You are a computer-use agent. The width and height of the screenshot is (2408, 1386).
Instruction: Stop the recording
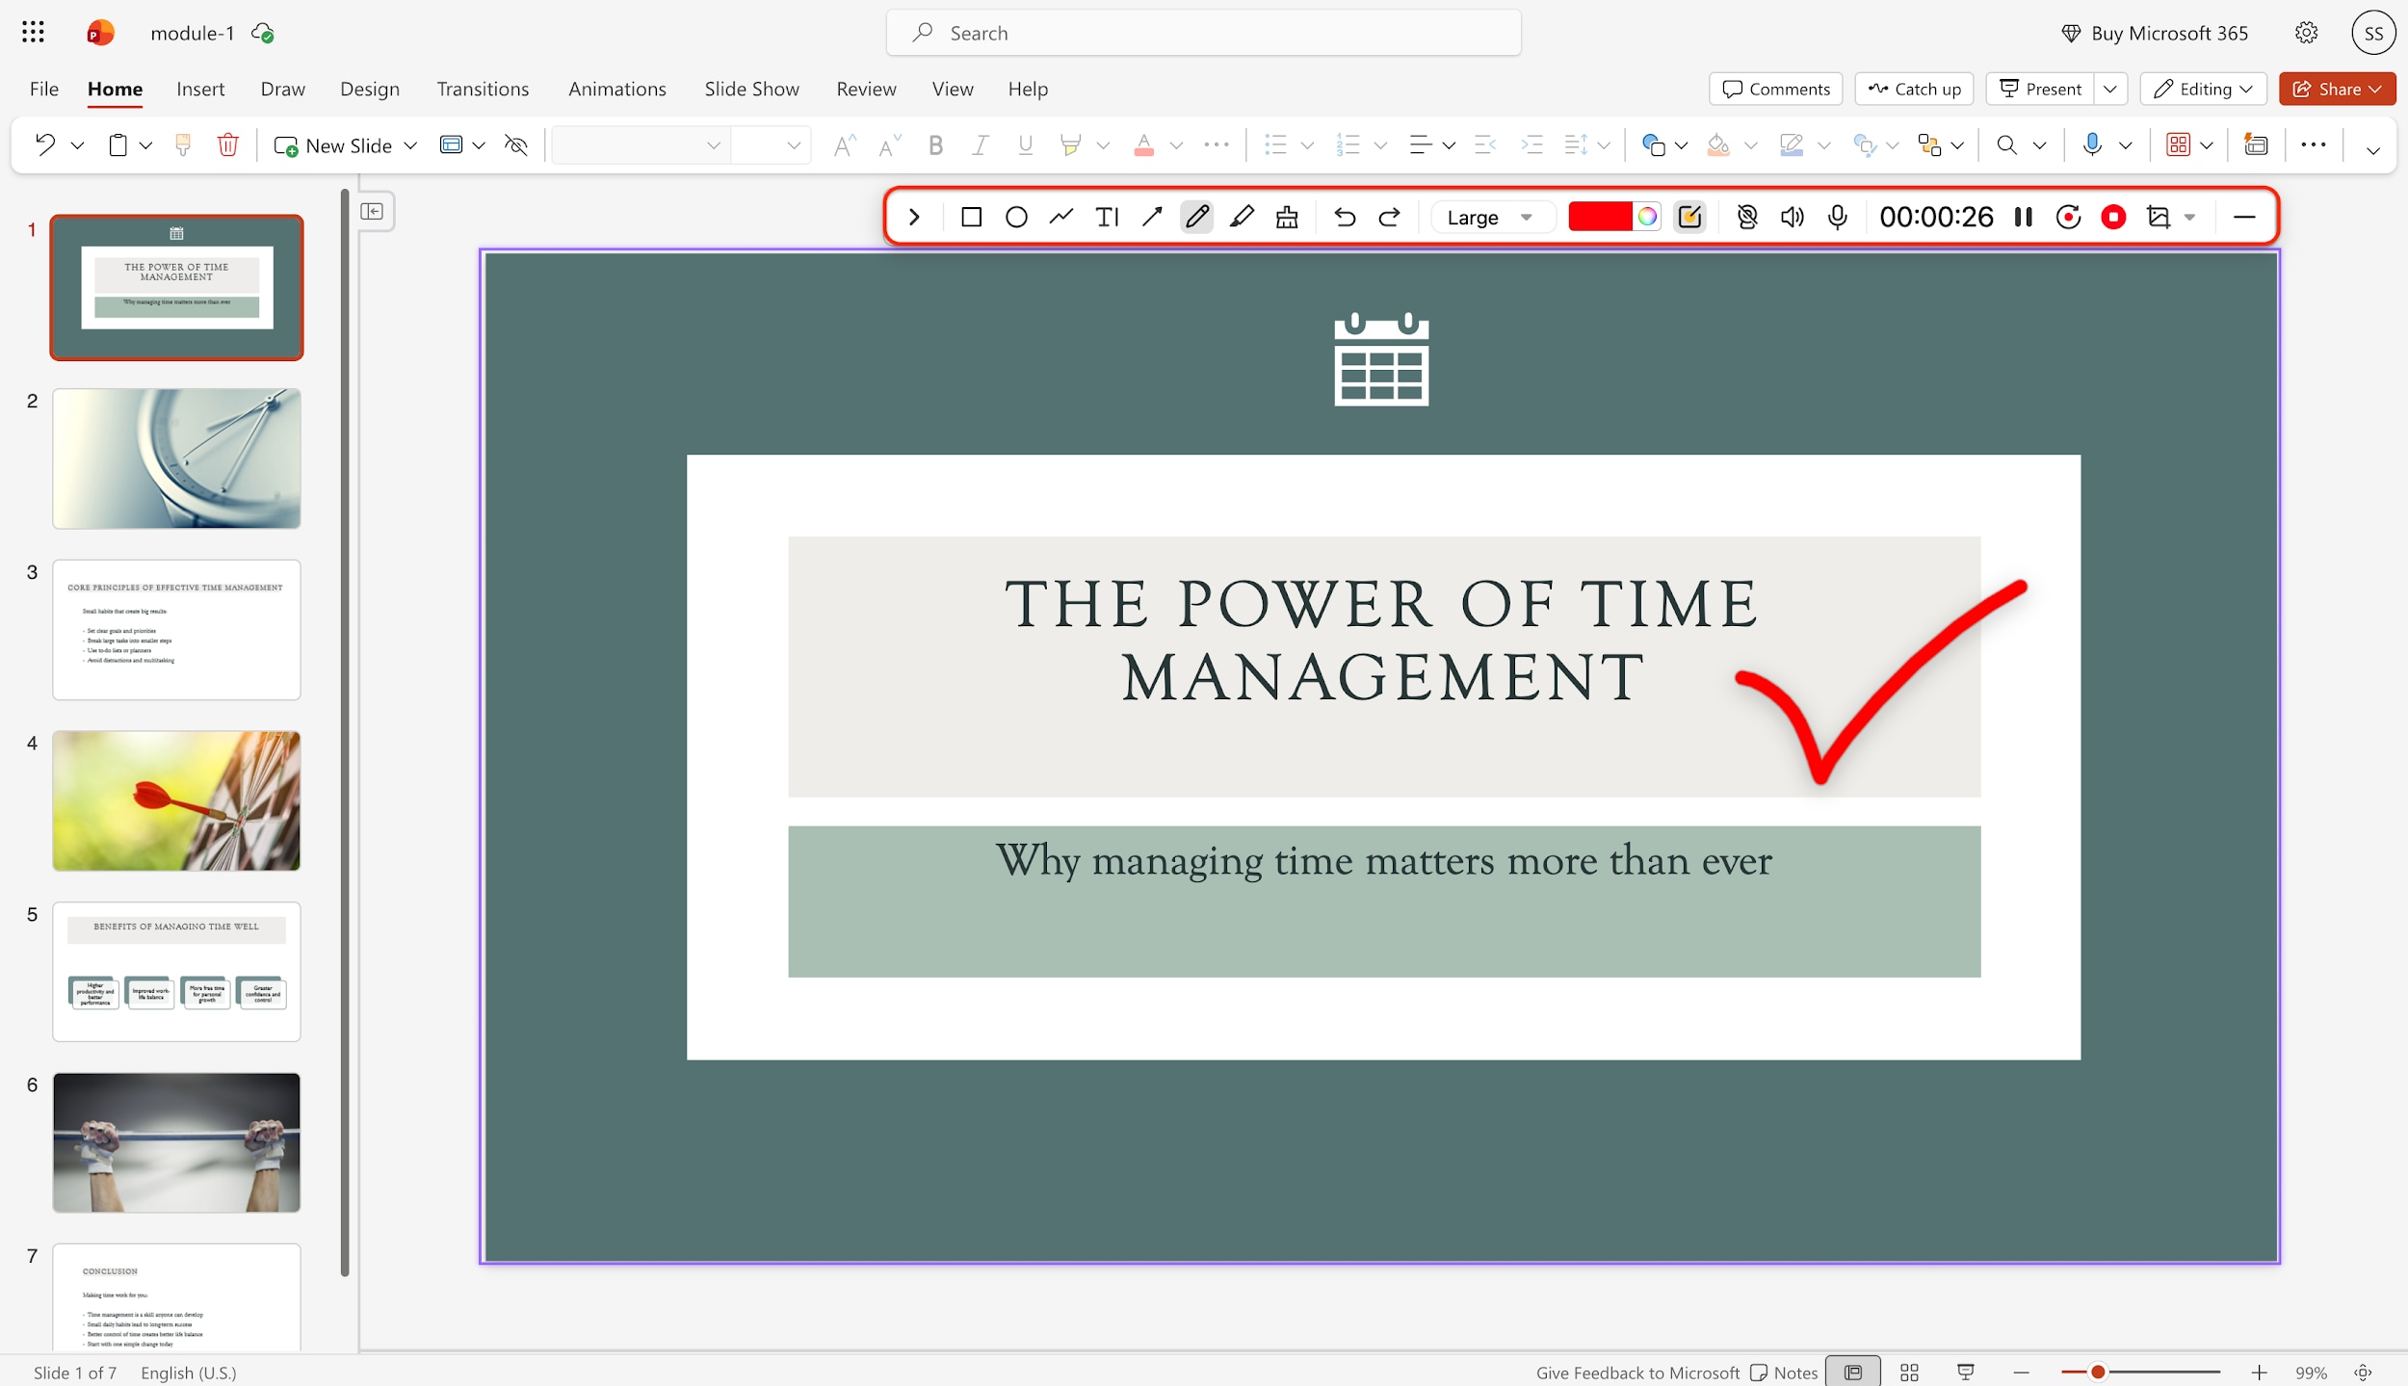[2112, 217]
